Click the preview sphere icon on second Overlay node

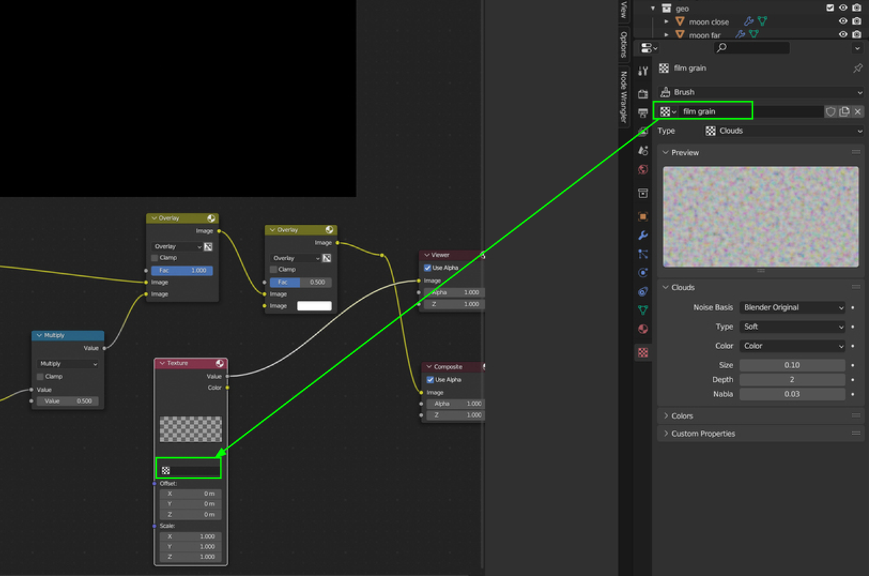coord(329,230)
